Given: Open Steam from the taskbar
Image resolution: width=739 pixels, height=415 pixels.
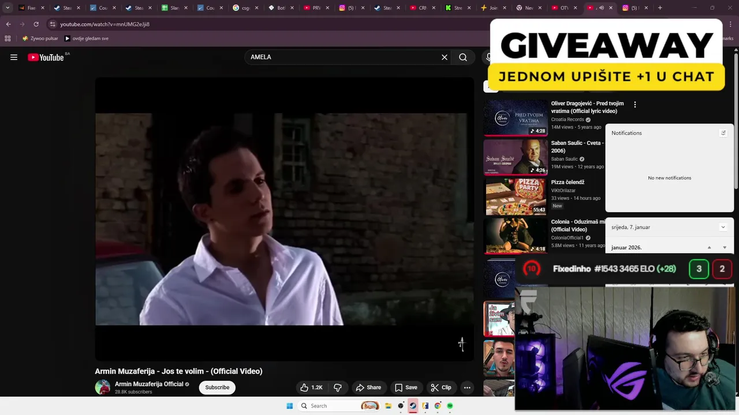Looking at the screenshot, I should tap(413, 406).
